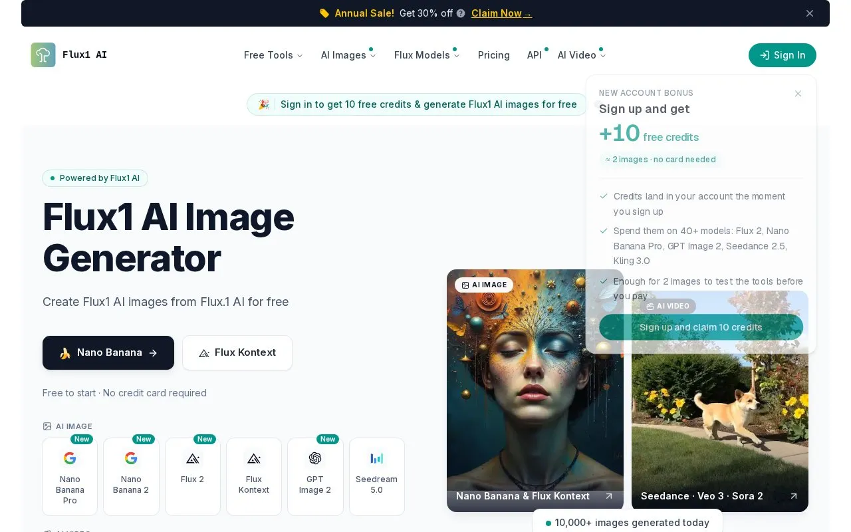The height and width of the screenshot is (532, 851).
Task: Select the Flux 2 model icon
Action: (193, 458)
